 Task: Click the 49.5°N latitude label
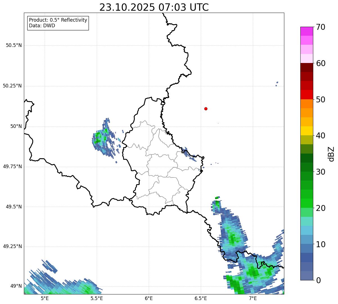coord(14,207)
